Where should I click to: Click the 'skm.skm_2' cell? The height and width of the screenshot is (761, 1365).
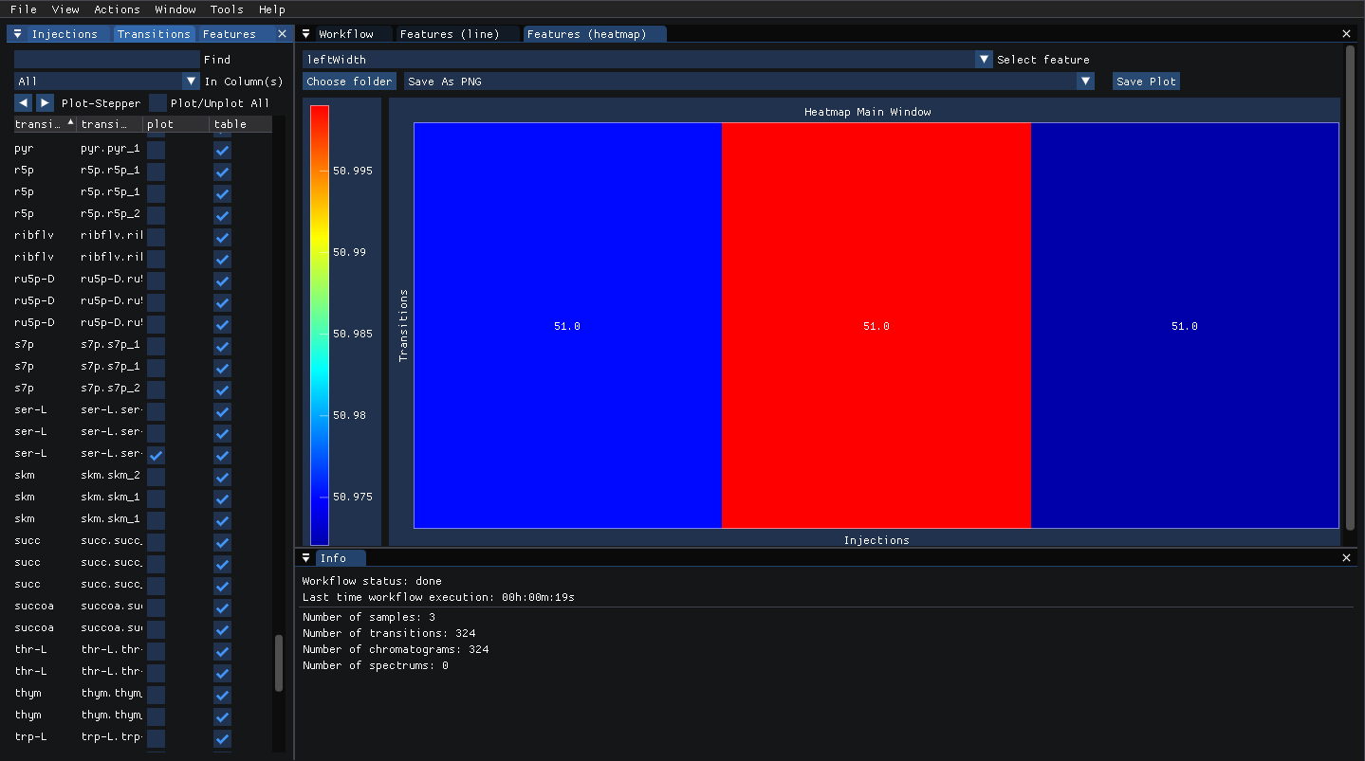[111, 477]
